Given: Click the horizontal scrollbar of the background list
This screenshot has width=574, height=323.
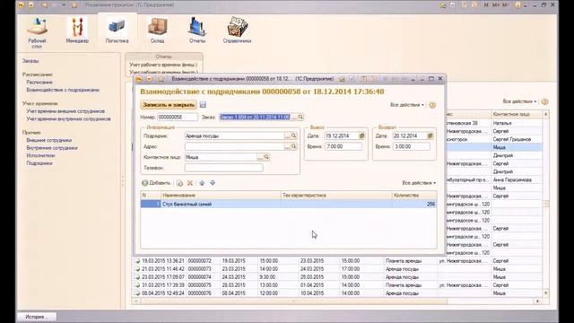Looking at the screenshot, I should point(337,301).
